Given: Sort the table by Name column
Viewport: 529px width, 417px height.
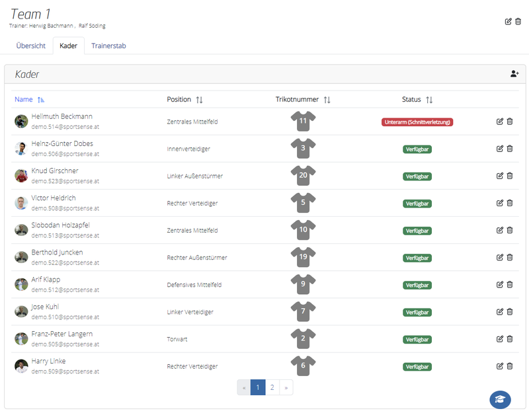Looking at the screenshot, I should click(x=29, y=99).
